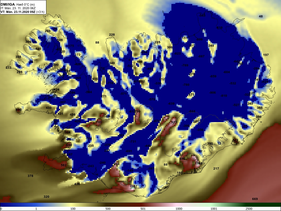Image resolution: width=281 pixels, height=211 pixels.
Task: Click the map value 378
Action: (30, 176)
